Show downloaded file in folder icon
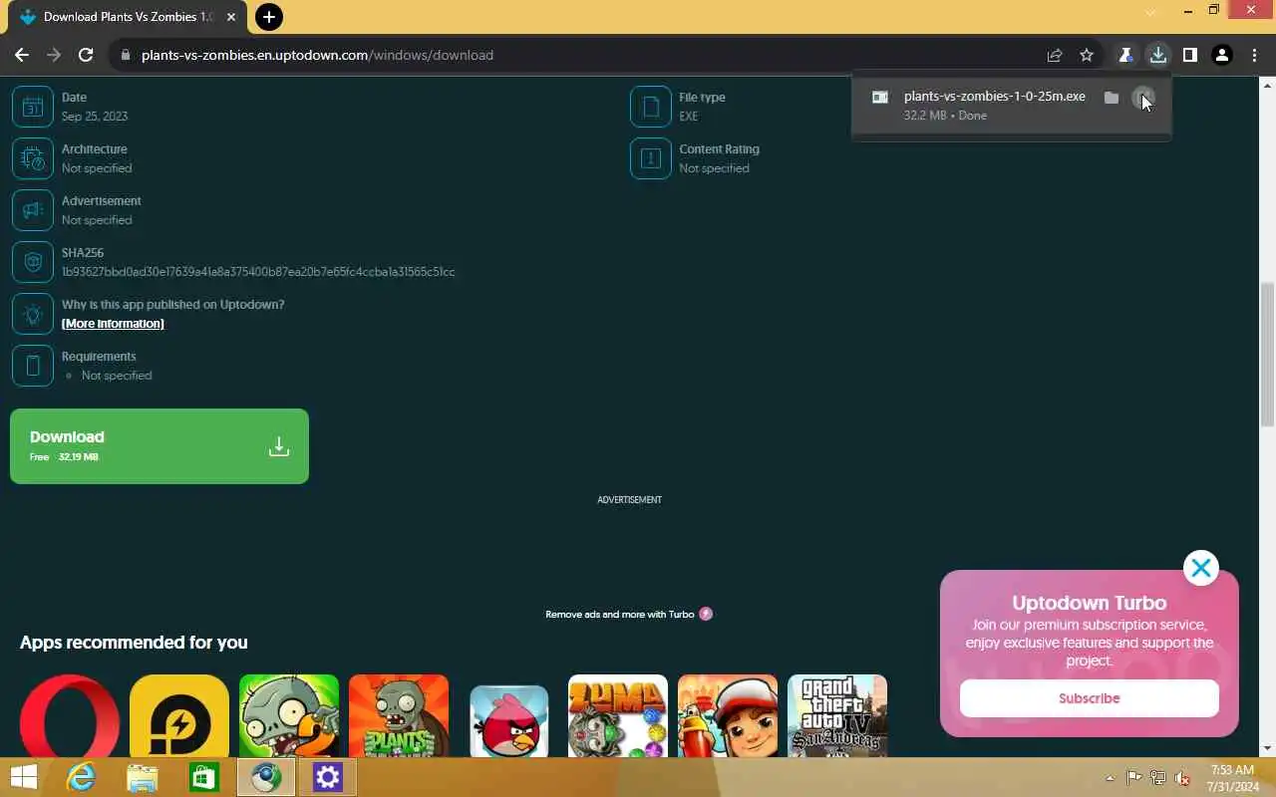 click(x=1112, y=98)
